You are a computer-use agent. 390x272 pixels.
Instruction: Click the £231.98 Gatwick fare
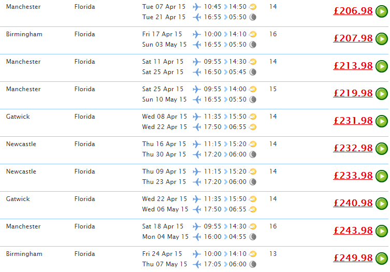coord(353,120)
